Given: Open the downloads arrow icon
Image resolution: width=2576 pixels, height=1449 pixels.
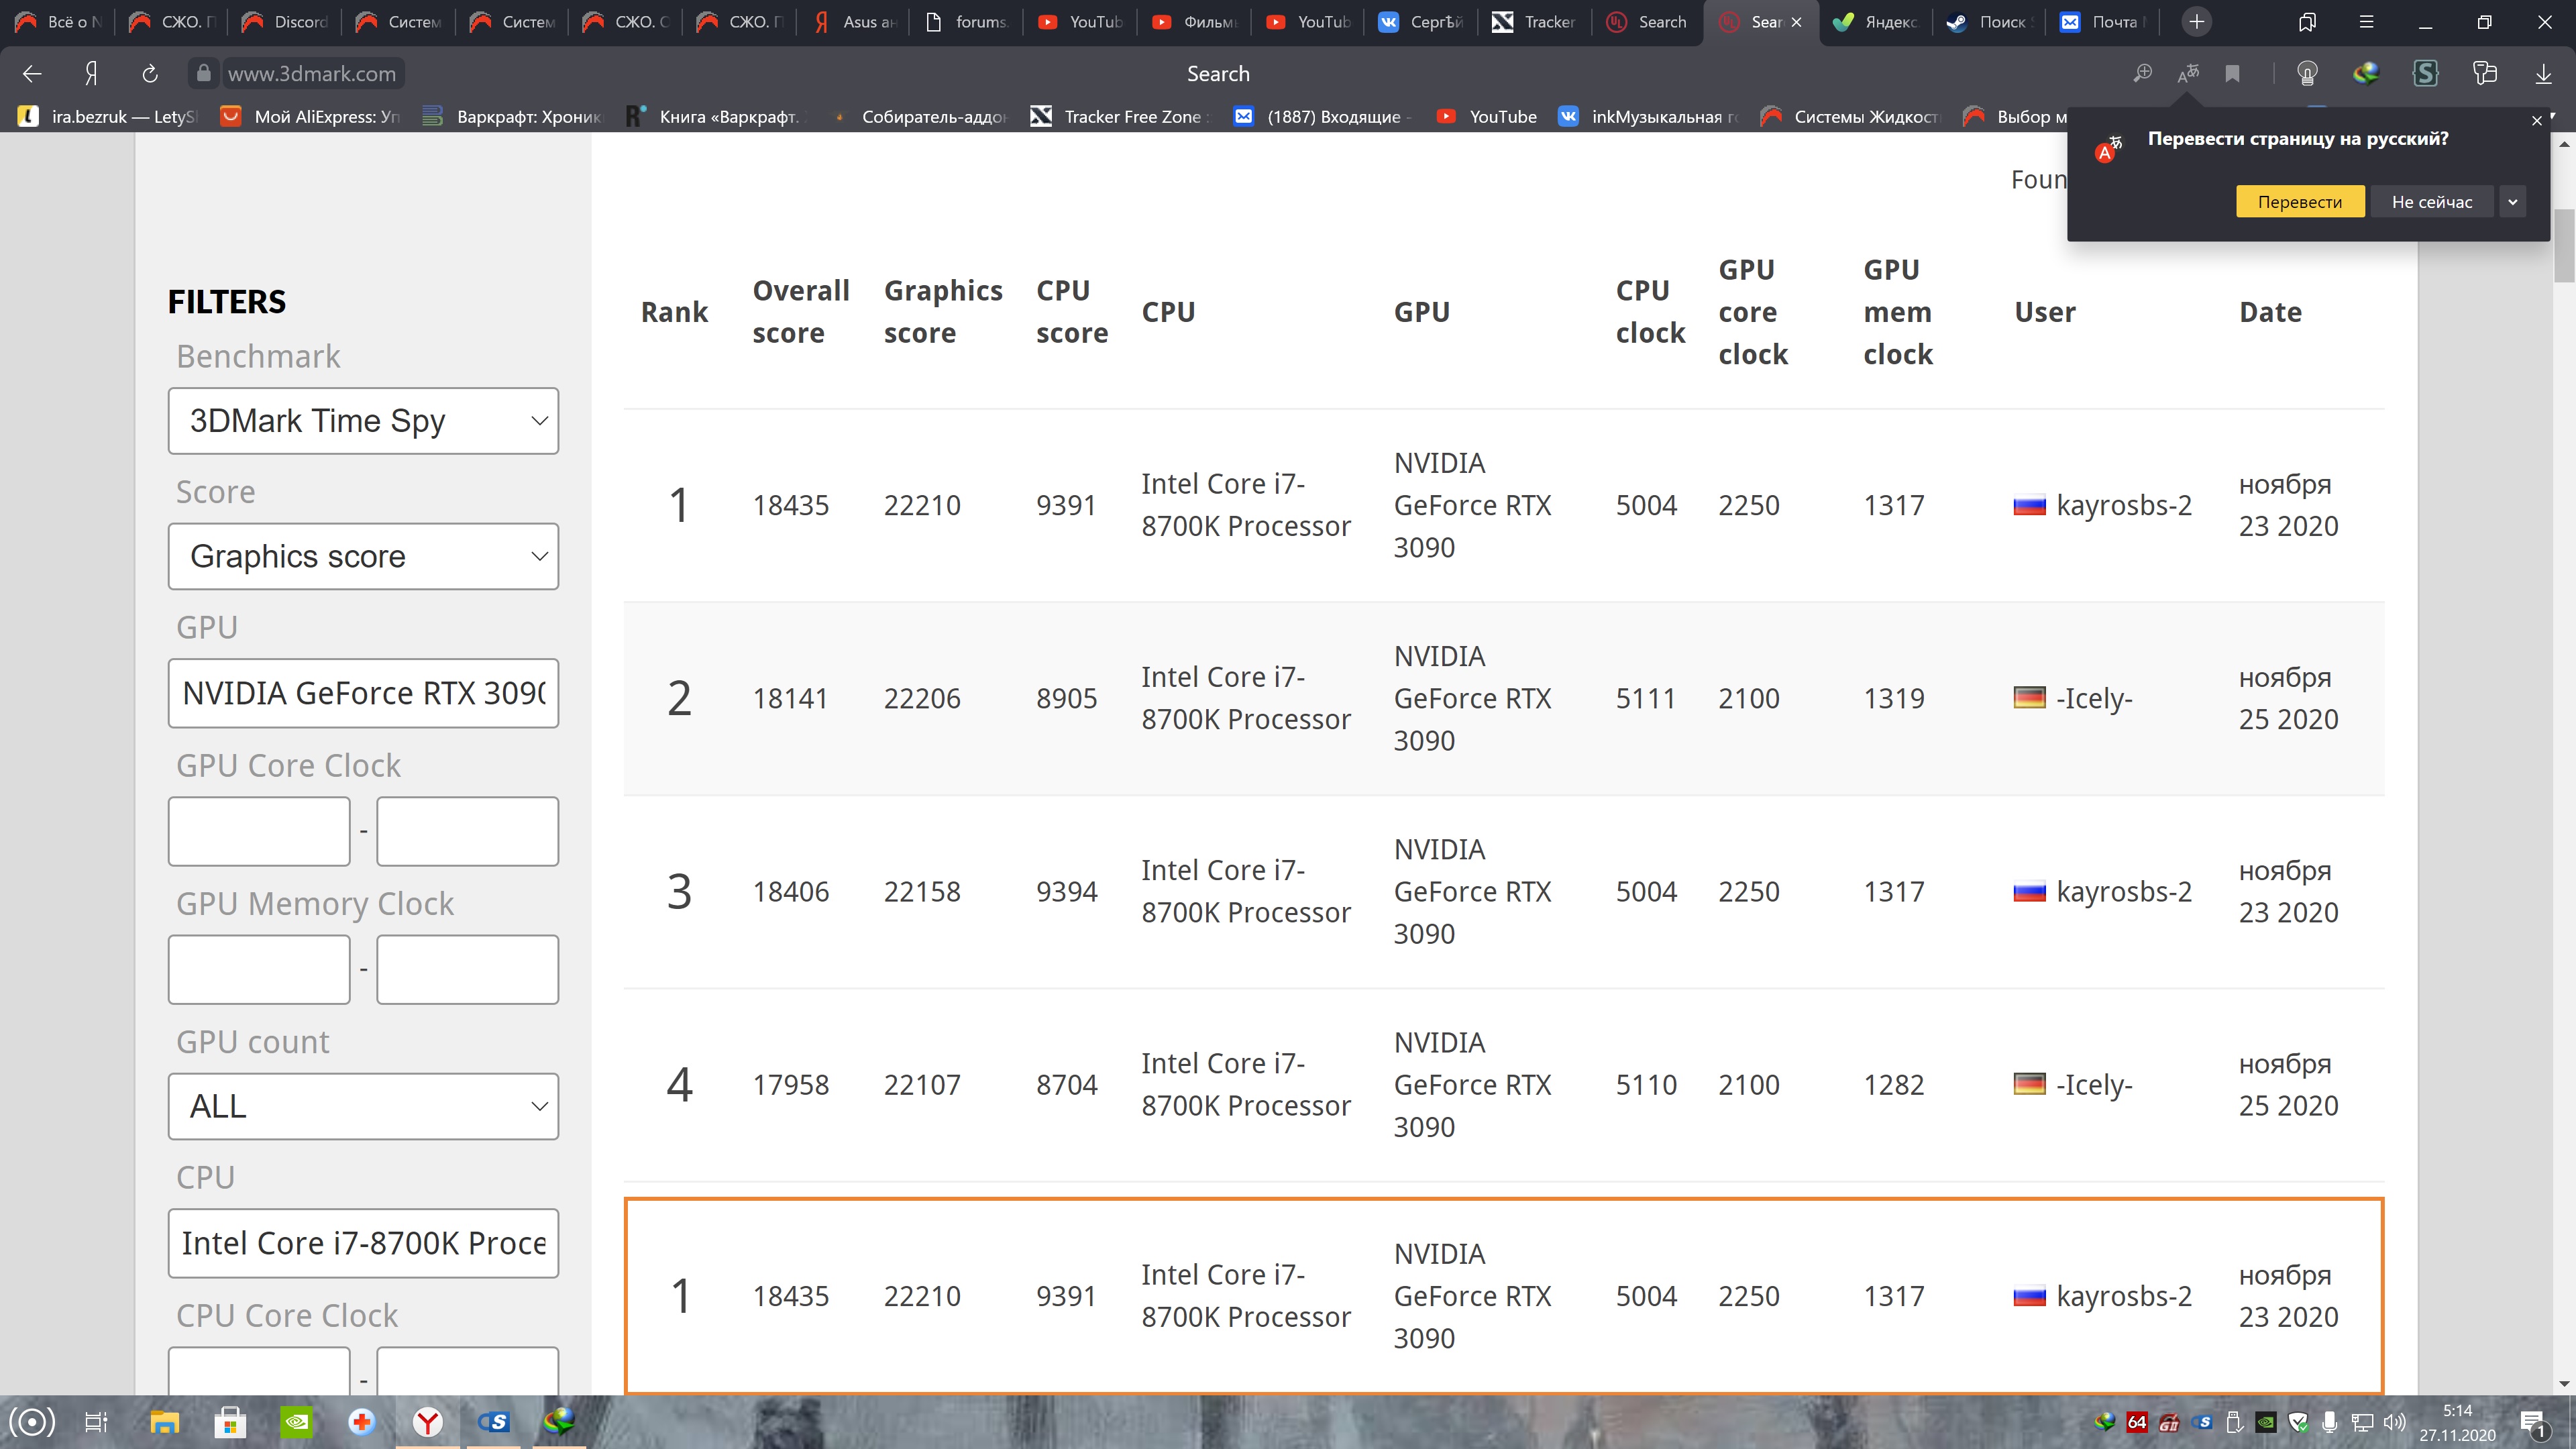Looking at the screenshot, I should (x=2543, y=73).
